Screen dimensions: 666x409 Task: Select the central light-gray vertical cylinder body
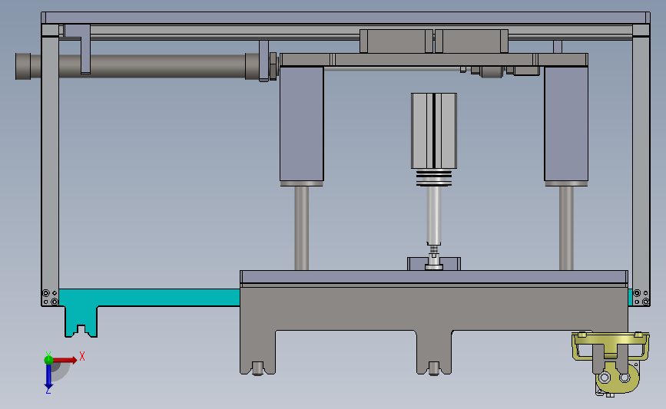[x=434, y=131]
